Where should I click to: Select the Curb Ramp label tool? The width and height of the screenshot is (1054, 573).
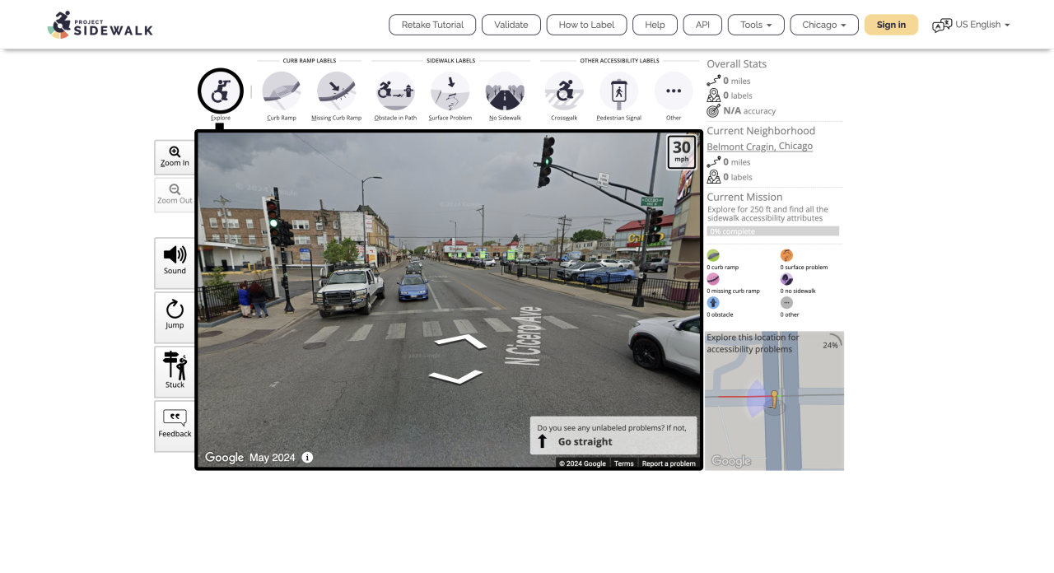pyautogui.click(x=282, y=91)
